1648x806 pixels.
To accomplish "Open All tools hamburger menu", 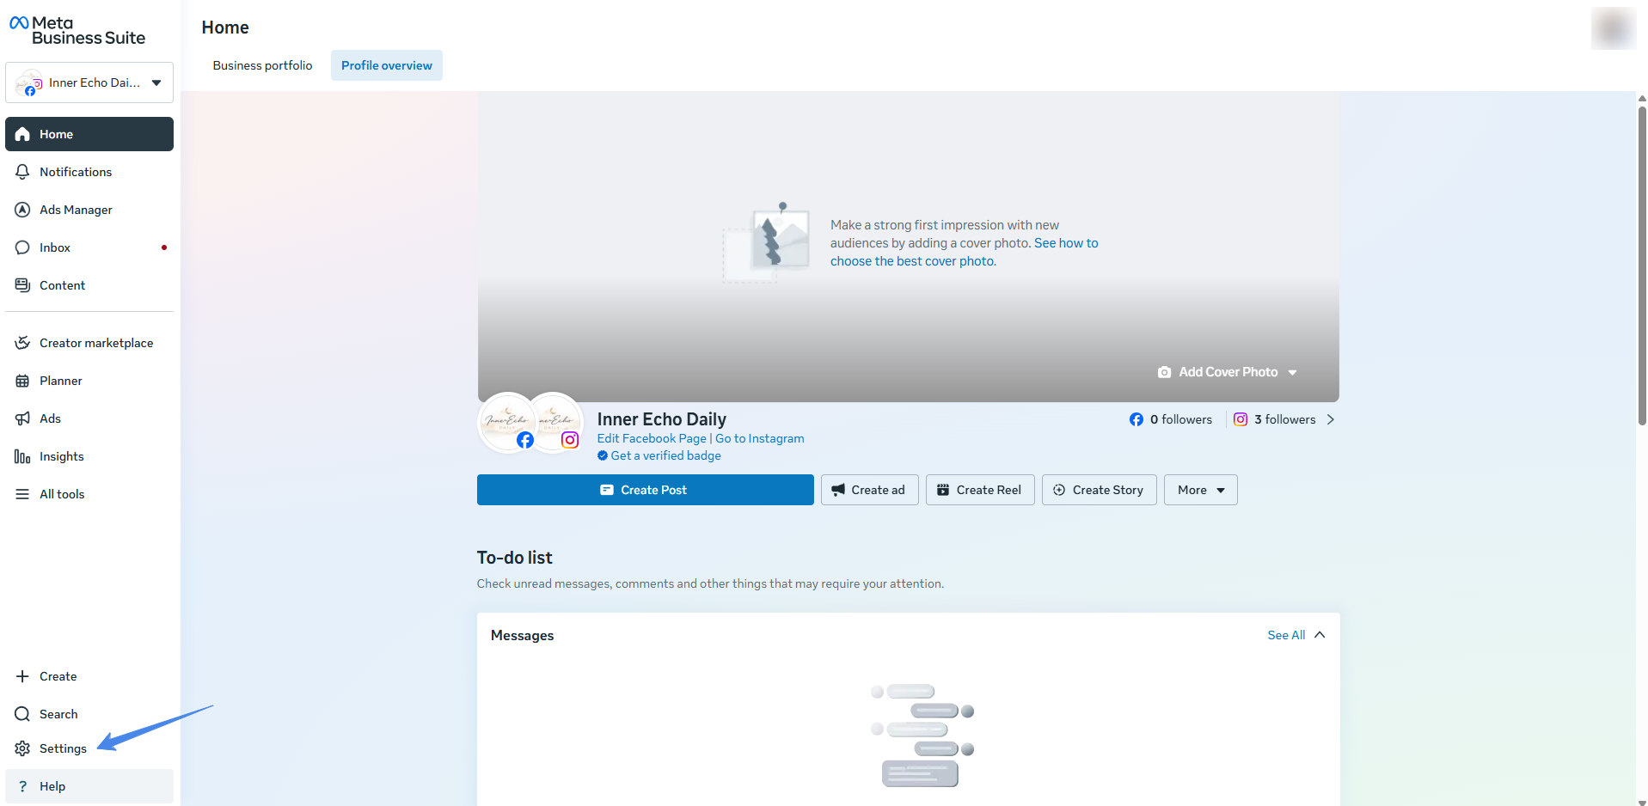I will tap(22, 494).
